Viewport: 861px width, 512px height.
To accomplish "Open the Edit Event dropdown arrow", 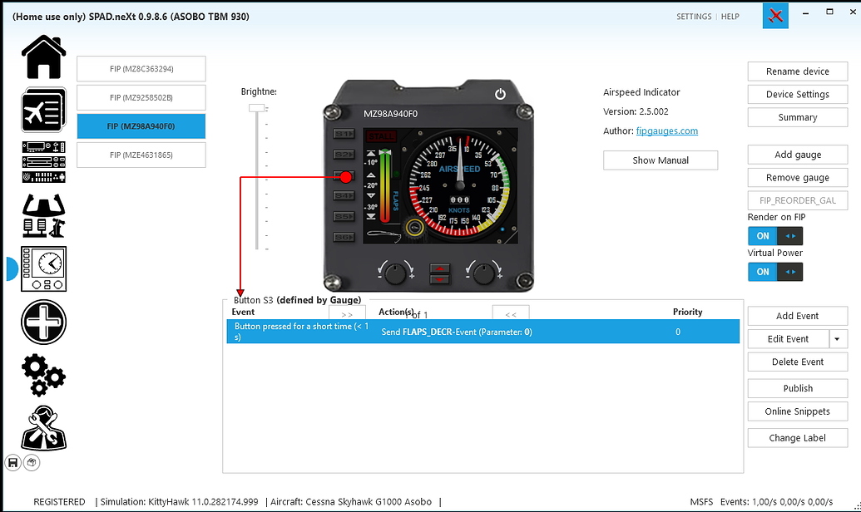I will 839,339.
